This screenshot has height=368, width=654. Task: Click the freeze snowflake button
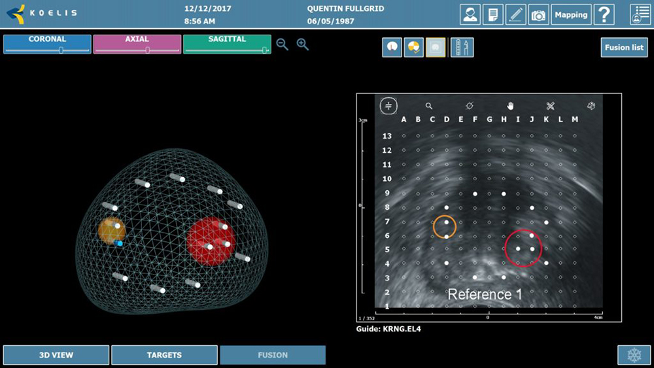tap(634, 355)
